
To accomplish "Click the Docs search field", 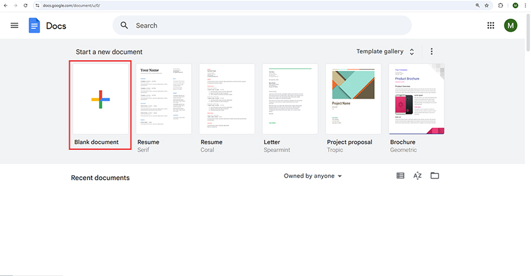I will click(x=262, y=25).
